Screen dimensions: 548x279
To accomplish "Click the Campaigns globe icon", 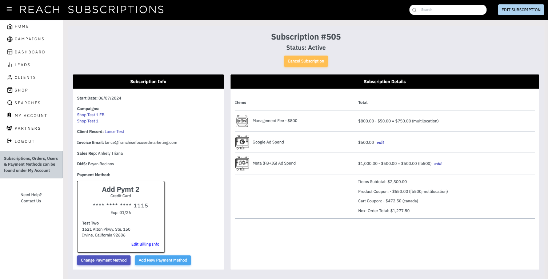I will 10,39.
